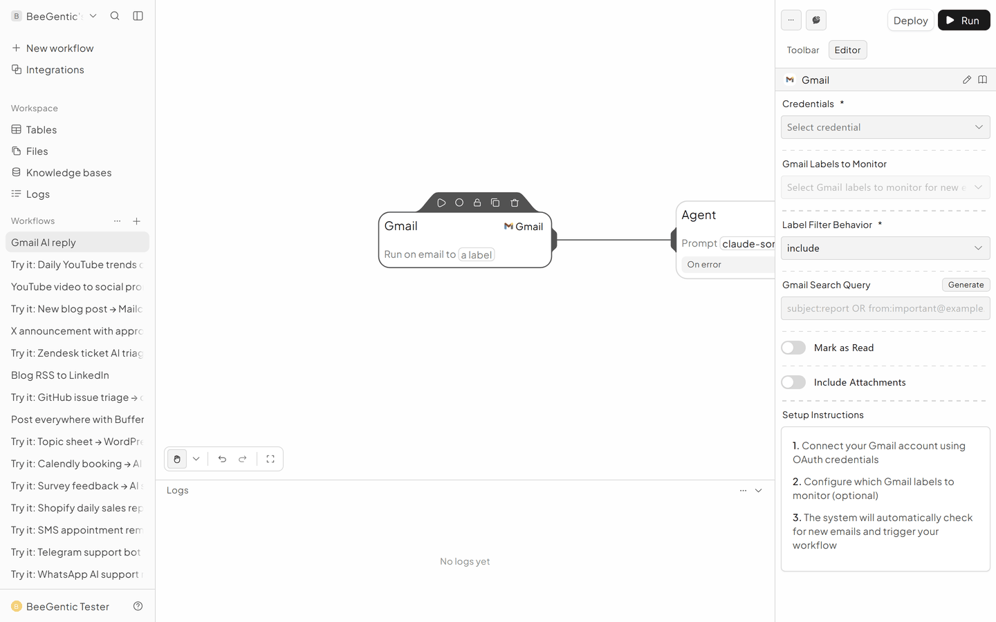996x622 pixels.
Task: Open Try it: GitHub issue triage workflow
Action: point(77,397)
